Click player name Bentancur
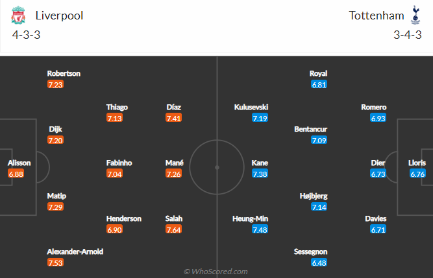This screenshot has width=433, height=278. (311, 129)
